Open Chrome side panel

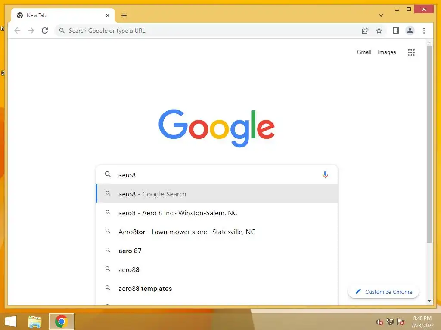point(396,31)
